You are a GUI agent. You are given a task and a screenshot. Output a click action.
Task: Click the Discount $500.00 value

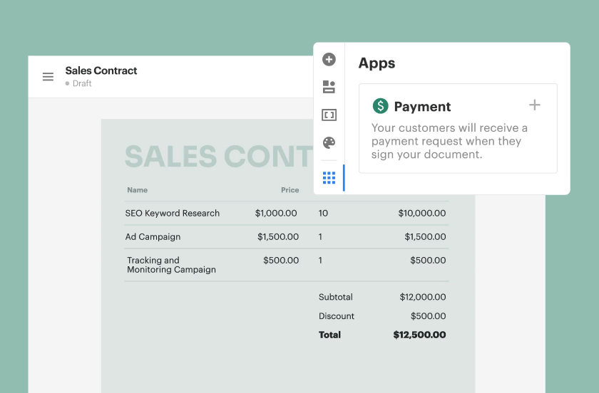pyautogui.click(x=428, y=316)
